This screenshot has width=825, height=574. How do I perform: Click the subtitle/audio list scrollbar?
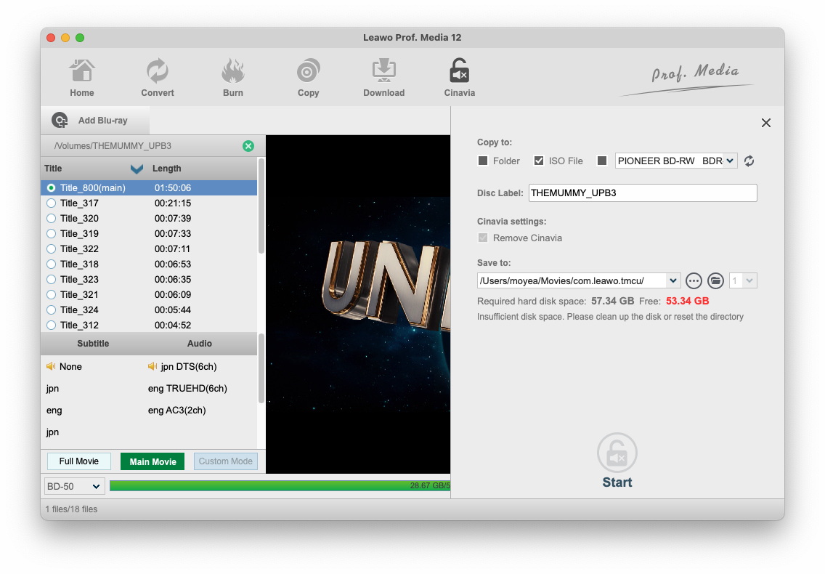261,368
